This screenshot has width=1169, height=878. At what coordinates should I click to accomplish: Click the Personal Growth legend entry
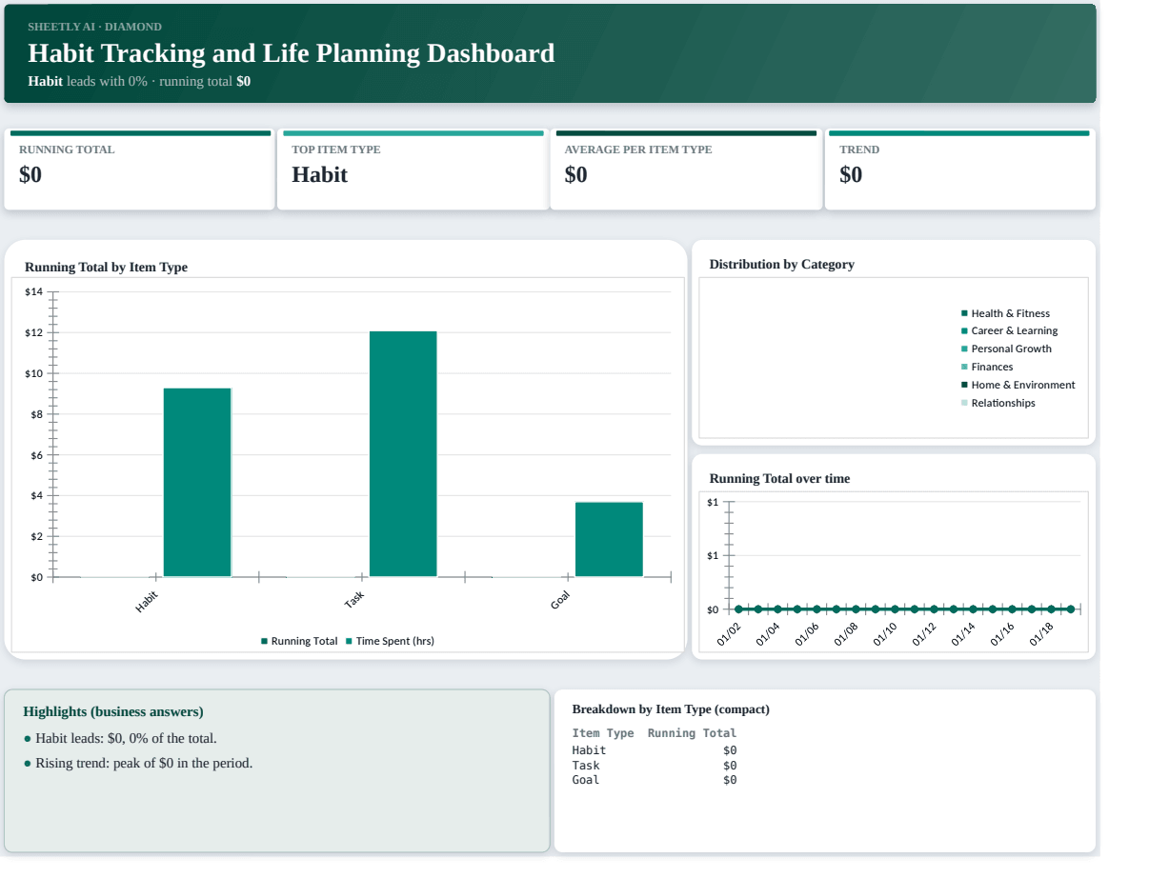click(x=1006, y=349)
